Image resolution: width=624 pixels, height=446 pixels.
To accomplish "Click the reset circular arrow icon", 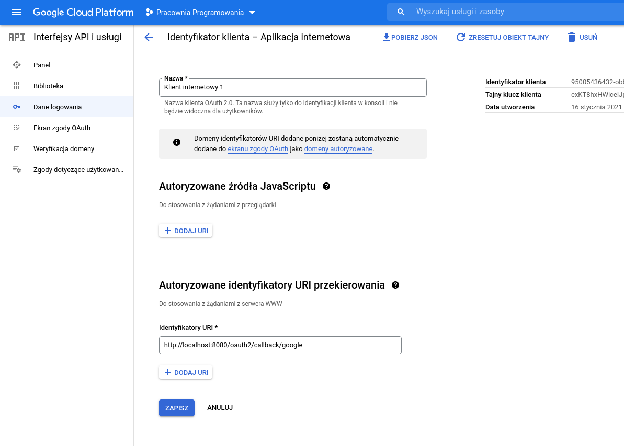I will (460, 38).
